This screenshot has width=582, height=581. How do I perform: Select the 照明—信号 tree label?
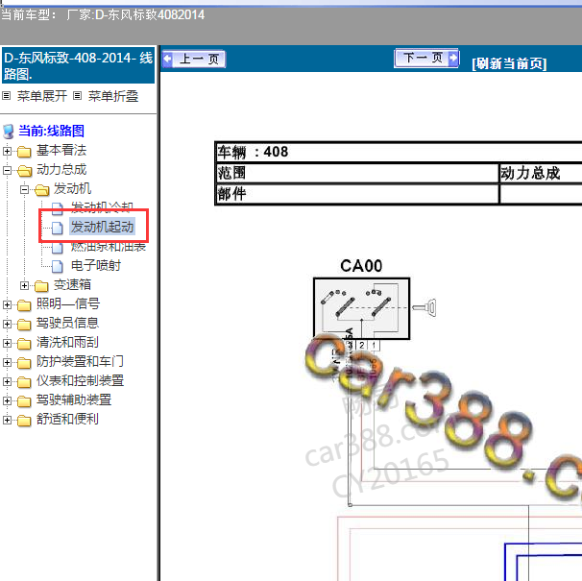pos(68,303)
